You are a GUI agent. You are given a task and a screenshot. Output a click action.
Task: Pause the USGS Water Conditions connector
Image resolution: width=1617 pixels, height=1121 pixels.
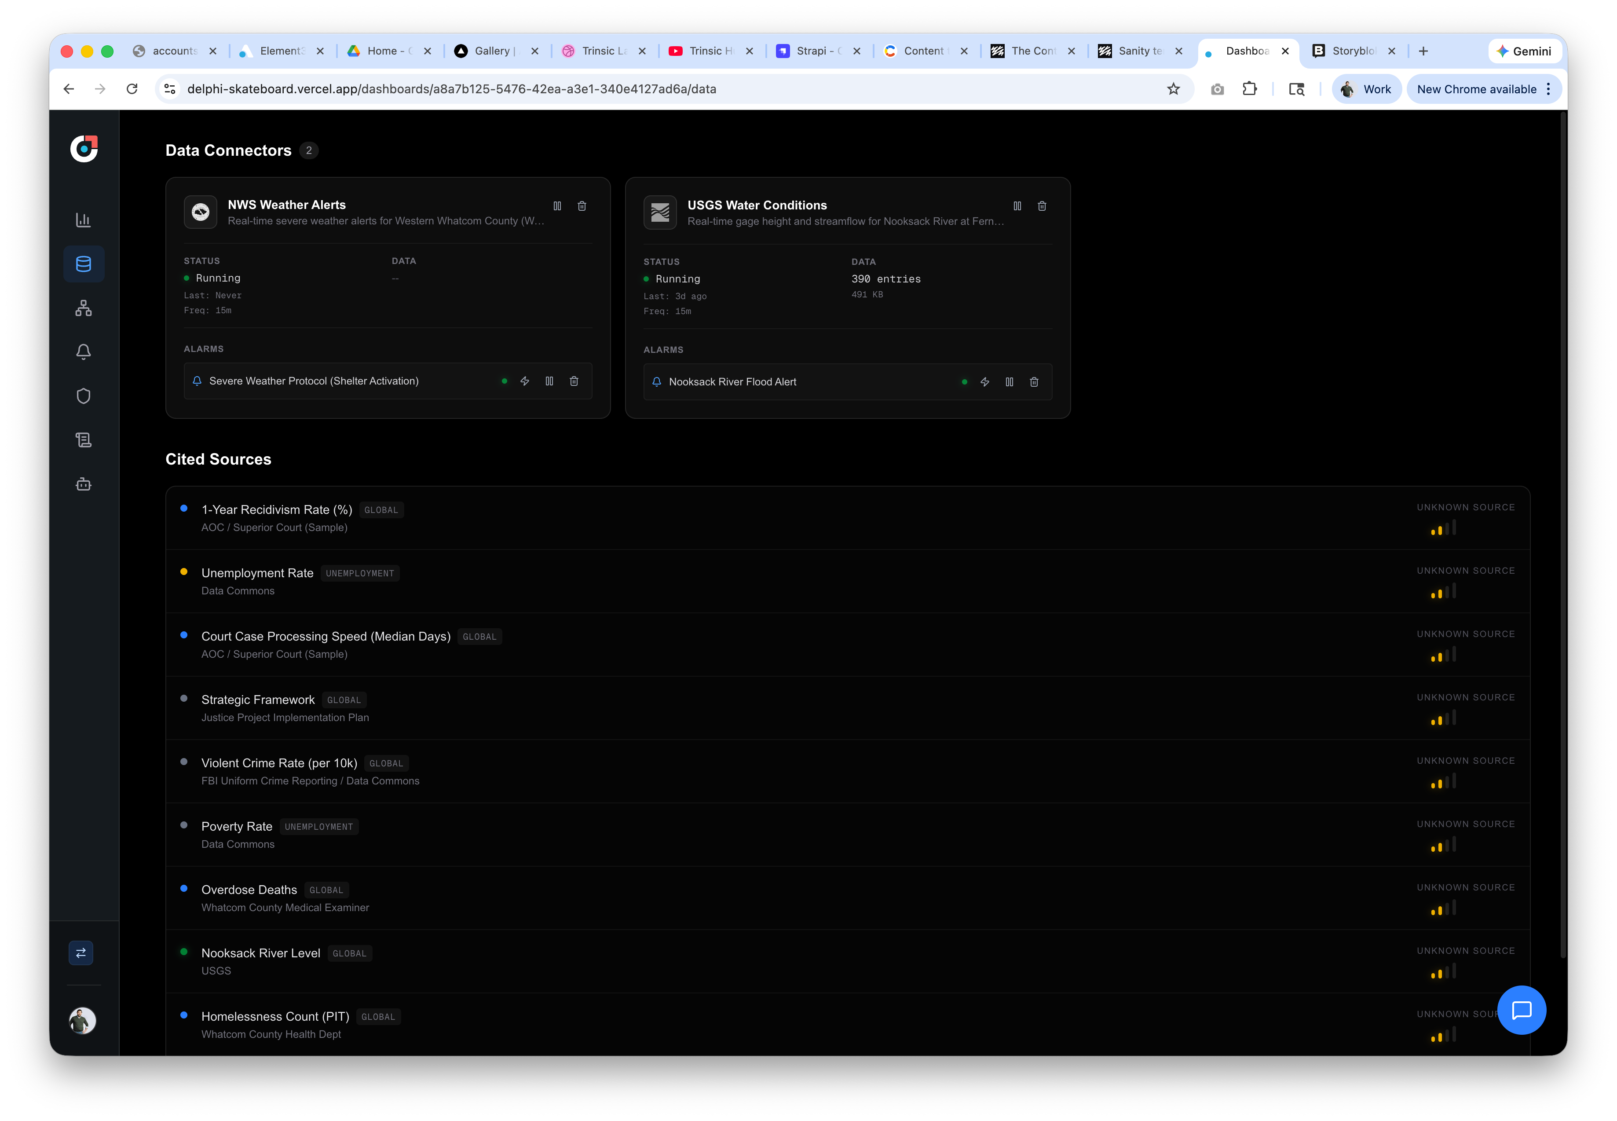(1017, 206)
